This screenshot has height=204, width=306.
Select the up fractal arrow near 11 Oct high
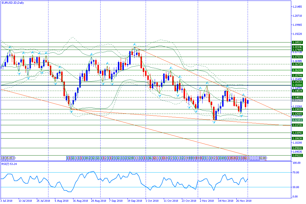click(171, 68)
